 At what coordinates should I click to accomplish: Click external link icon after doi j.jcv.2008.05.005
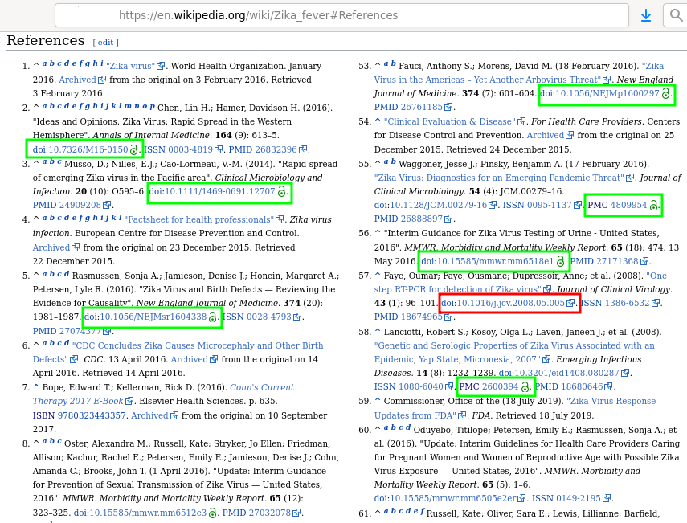tap(570, 303)
